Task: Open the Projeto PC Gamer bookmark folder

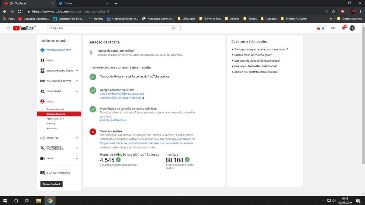Action: pyautogui.click(x=294, y=19)
